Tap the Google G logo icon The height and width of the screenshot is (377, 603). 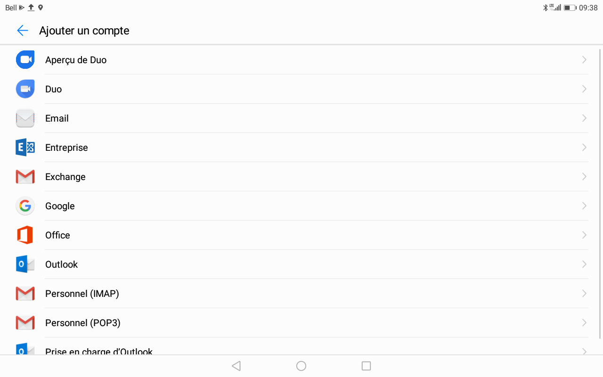(25, 206)
